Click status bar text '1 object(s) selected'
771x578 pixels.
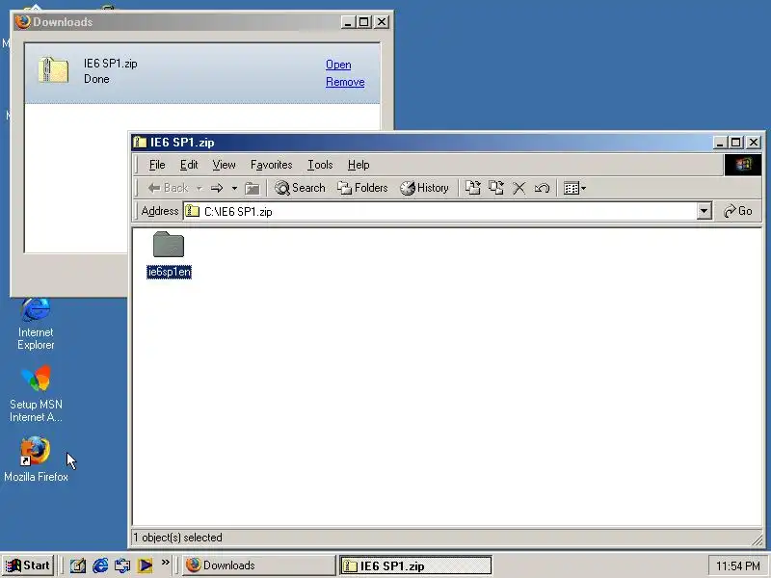[177, 538]
